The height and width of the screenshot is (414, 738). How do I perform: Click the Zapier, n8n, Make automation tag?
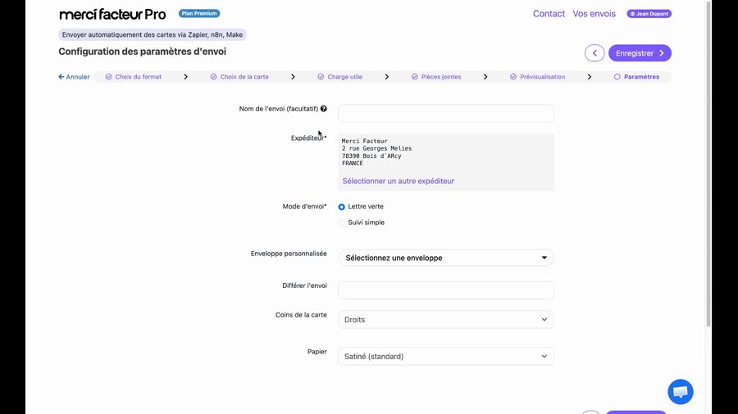click(x=152, y=34)
